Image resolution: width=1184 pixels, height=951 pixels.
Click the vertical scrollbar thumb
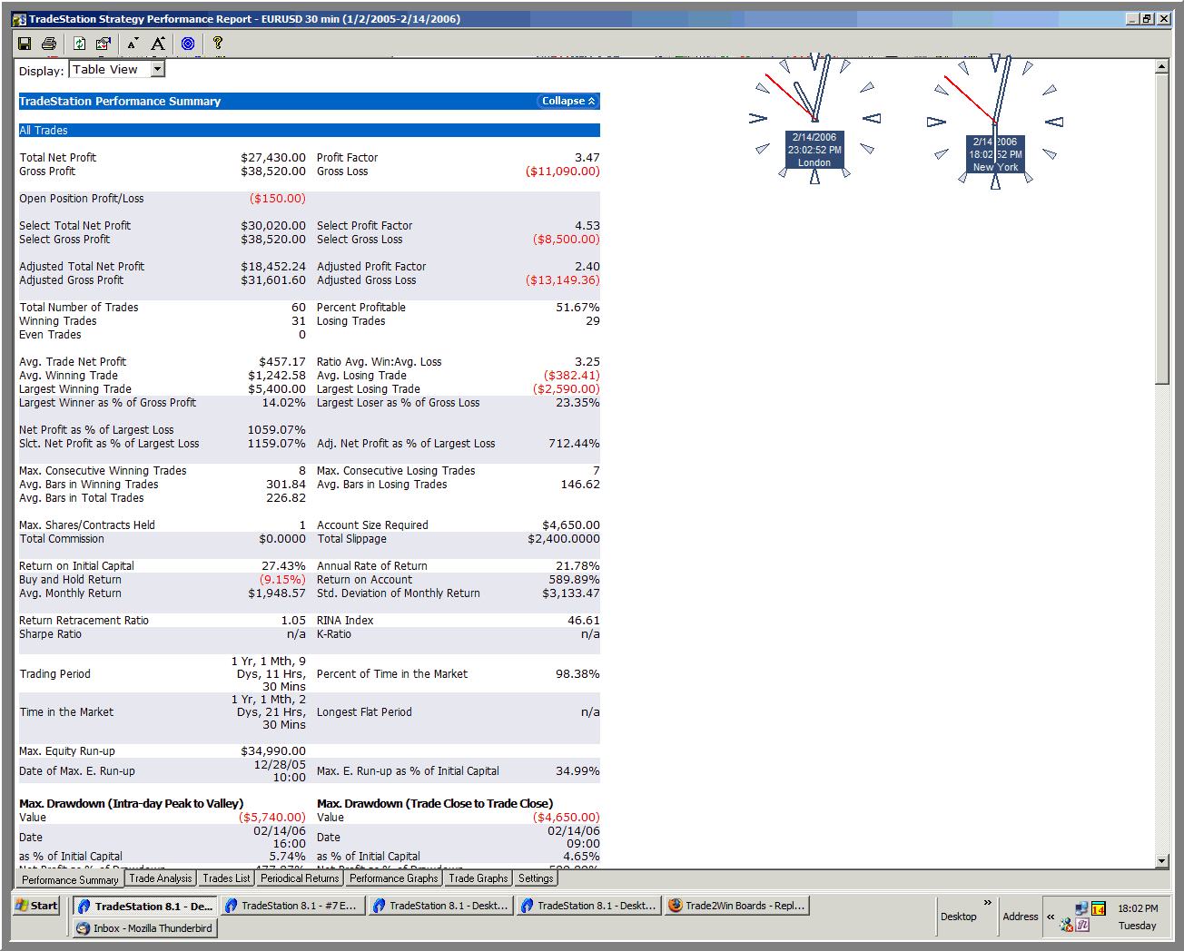point(1161,229)
